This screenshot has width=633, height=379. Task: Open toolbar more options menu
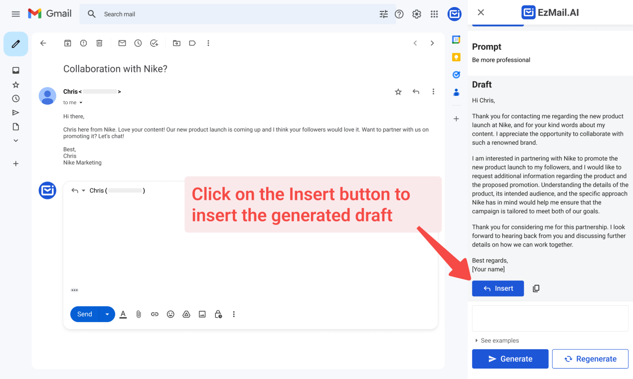pos(208,43)
